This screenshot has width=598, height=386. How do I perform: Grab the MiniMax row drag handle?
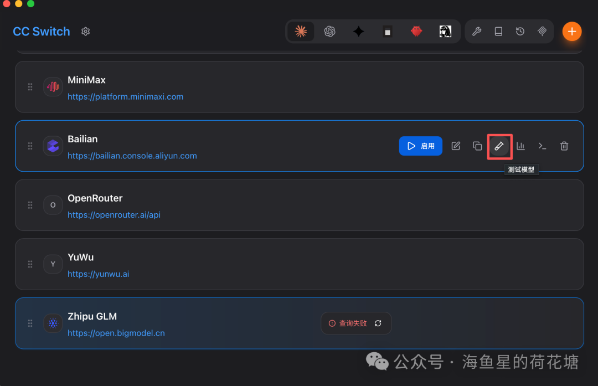30,87
